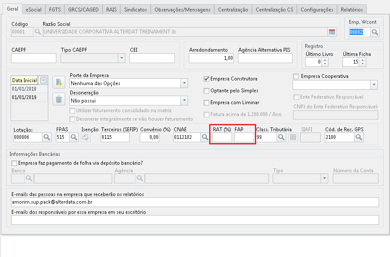
Task: Check Desonerar integralmente se não houver faturamento
Action: 72,119
